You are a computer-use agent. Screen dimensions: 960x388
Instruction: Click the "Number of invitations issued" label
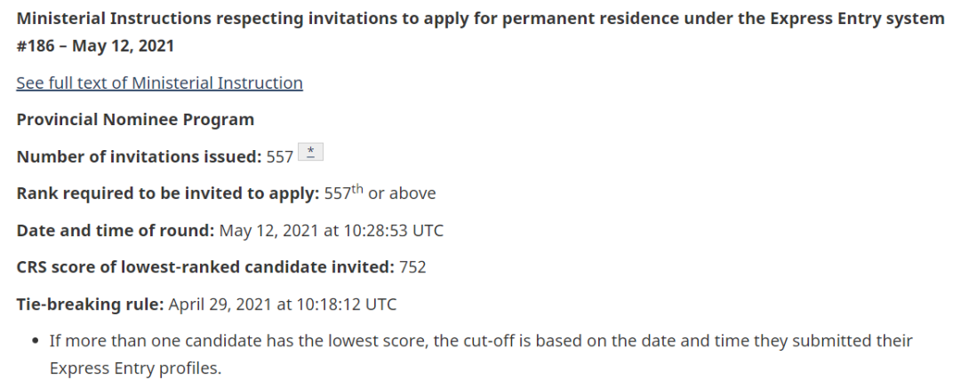(x=139, y=156)
